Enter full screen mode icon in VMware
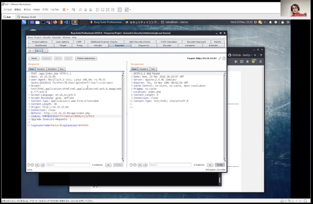 [x=107, y=10]
